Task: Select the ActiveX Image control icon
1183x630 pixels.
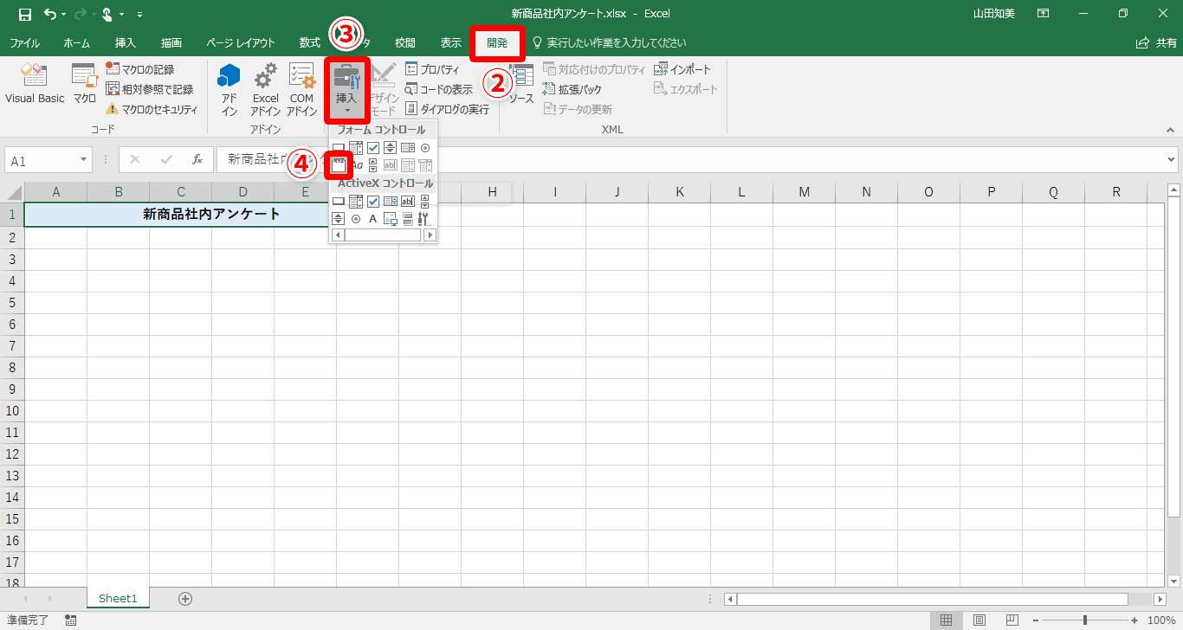Action: (x=391, y=219)
